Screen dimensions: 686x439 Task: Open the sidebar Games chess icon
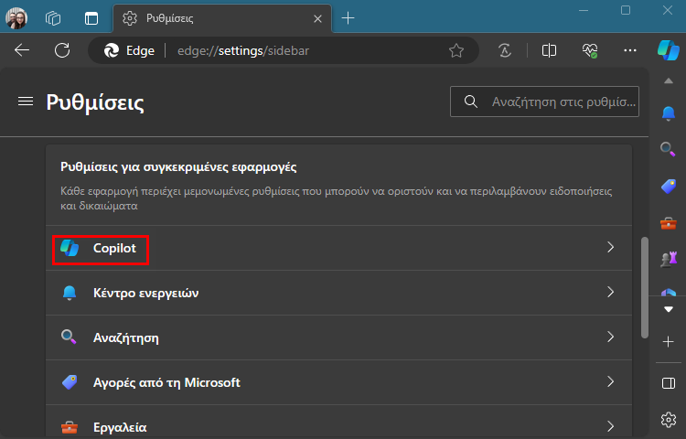coord(668,260)
